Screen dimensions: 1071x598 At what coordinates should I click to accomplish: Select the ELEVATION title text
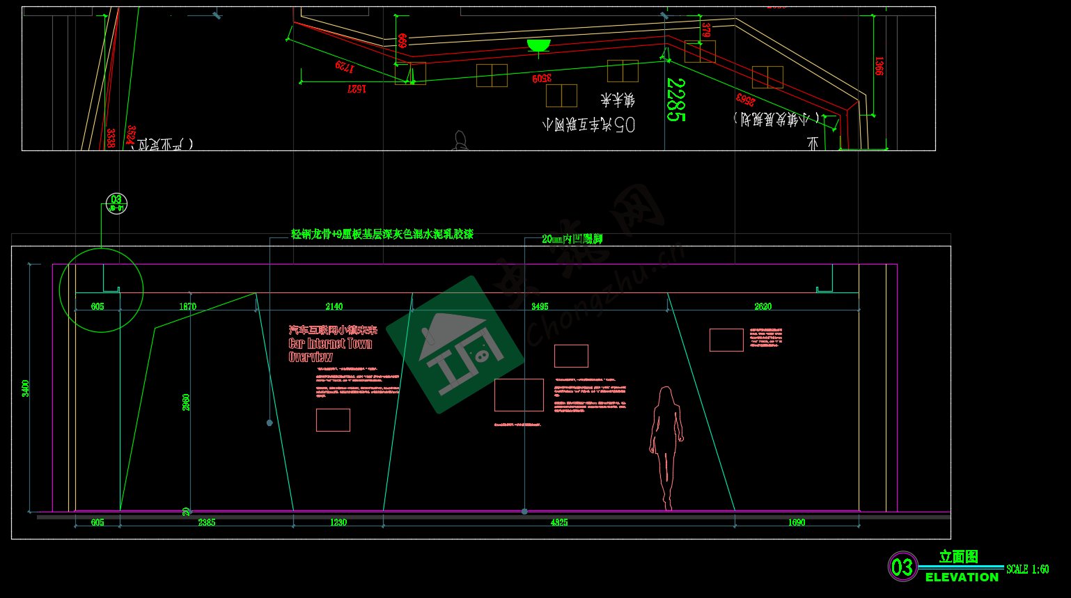tap(962, 577)
